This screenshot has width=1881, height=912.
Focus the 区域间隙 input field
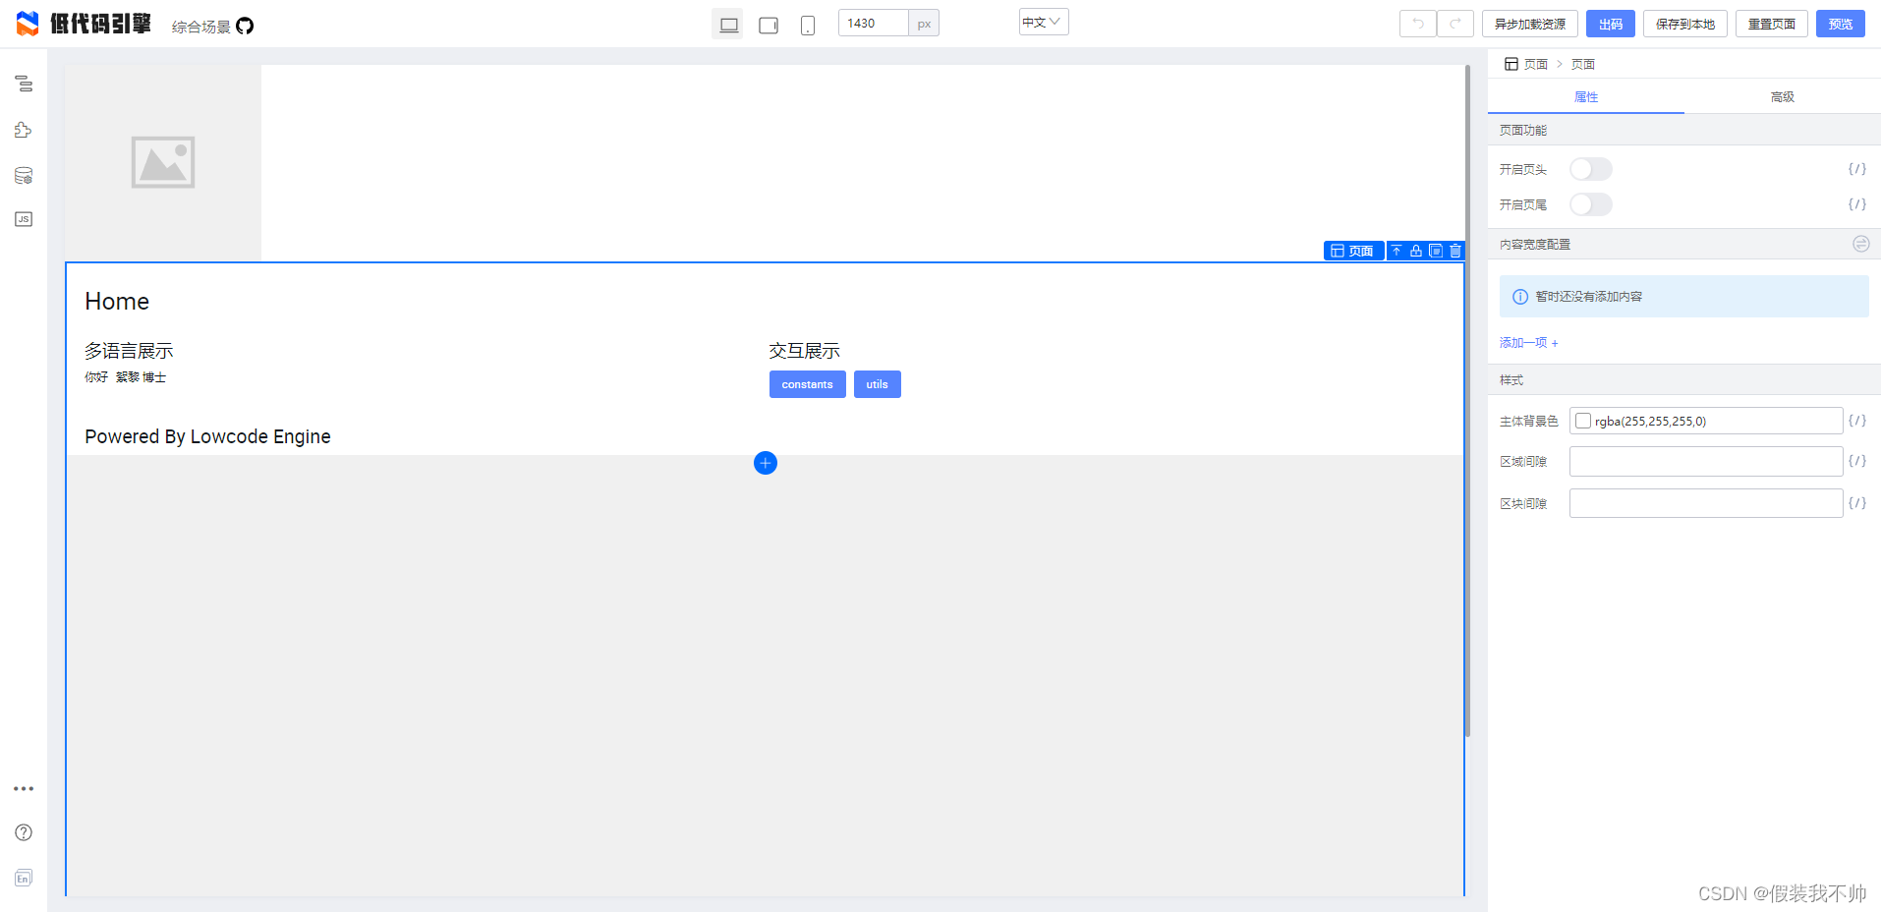[1705, 461]
